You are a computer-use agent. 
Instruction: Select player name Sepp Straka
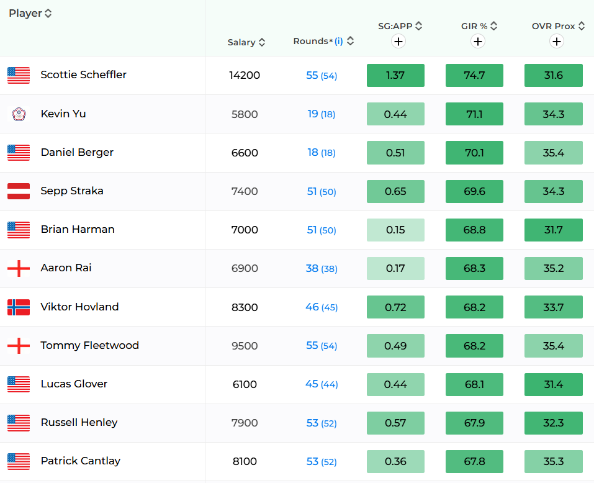(72, 191)
